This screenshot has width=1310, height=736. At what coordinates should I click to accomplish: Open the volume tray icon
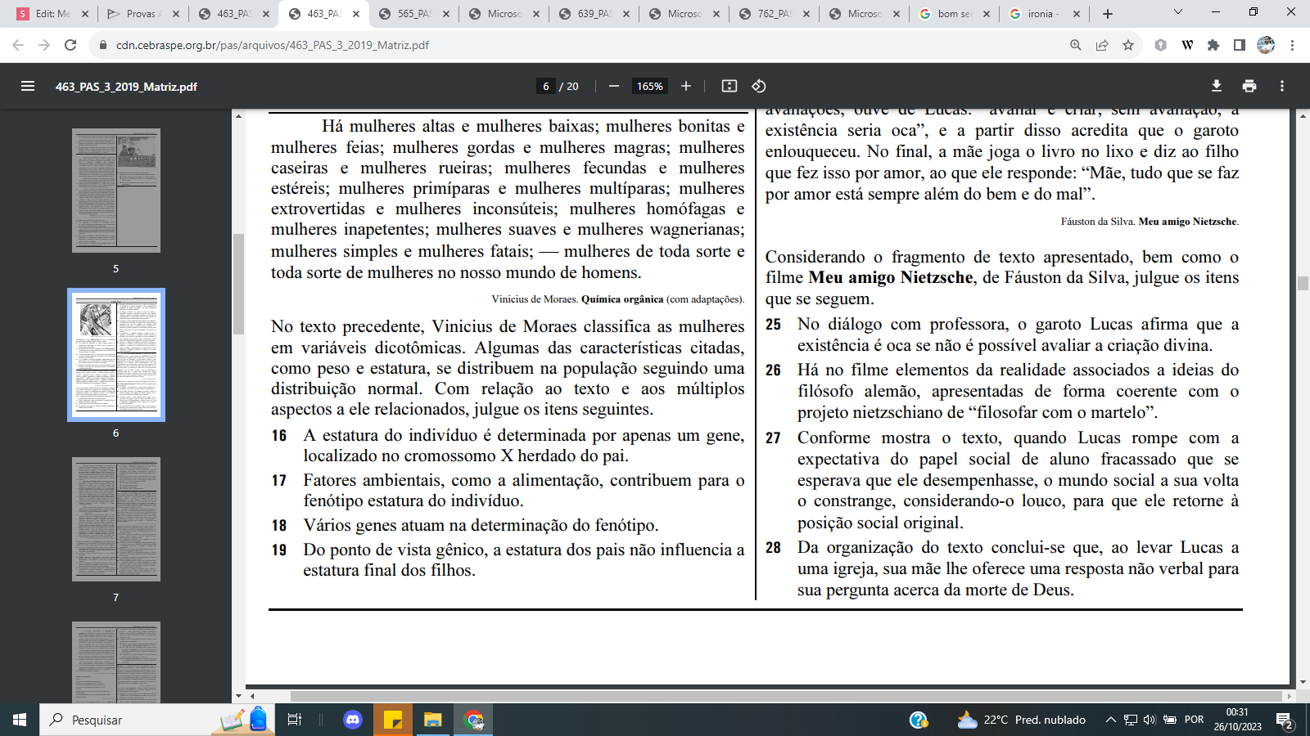tap(1150, 720)
